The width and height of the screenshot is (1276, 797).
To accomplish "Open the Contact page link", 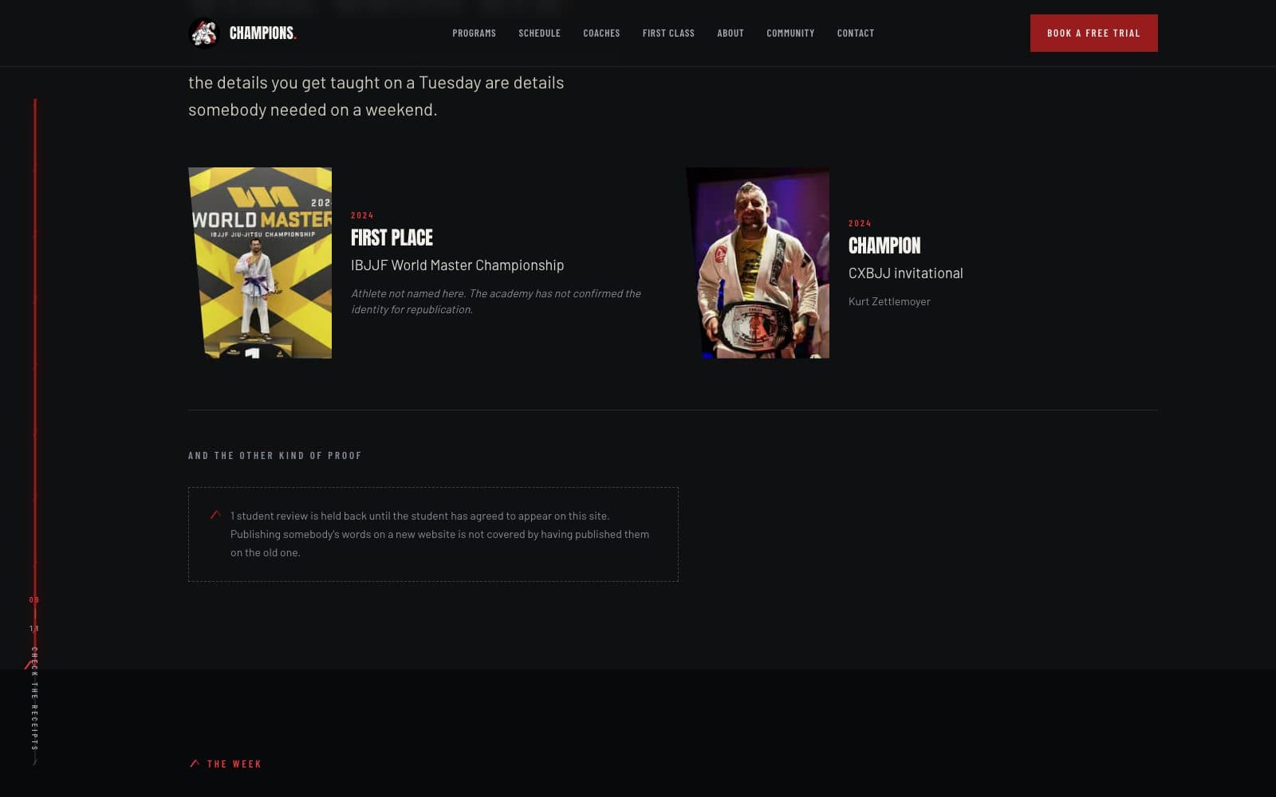I will point(855,33).
